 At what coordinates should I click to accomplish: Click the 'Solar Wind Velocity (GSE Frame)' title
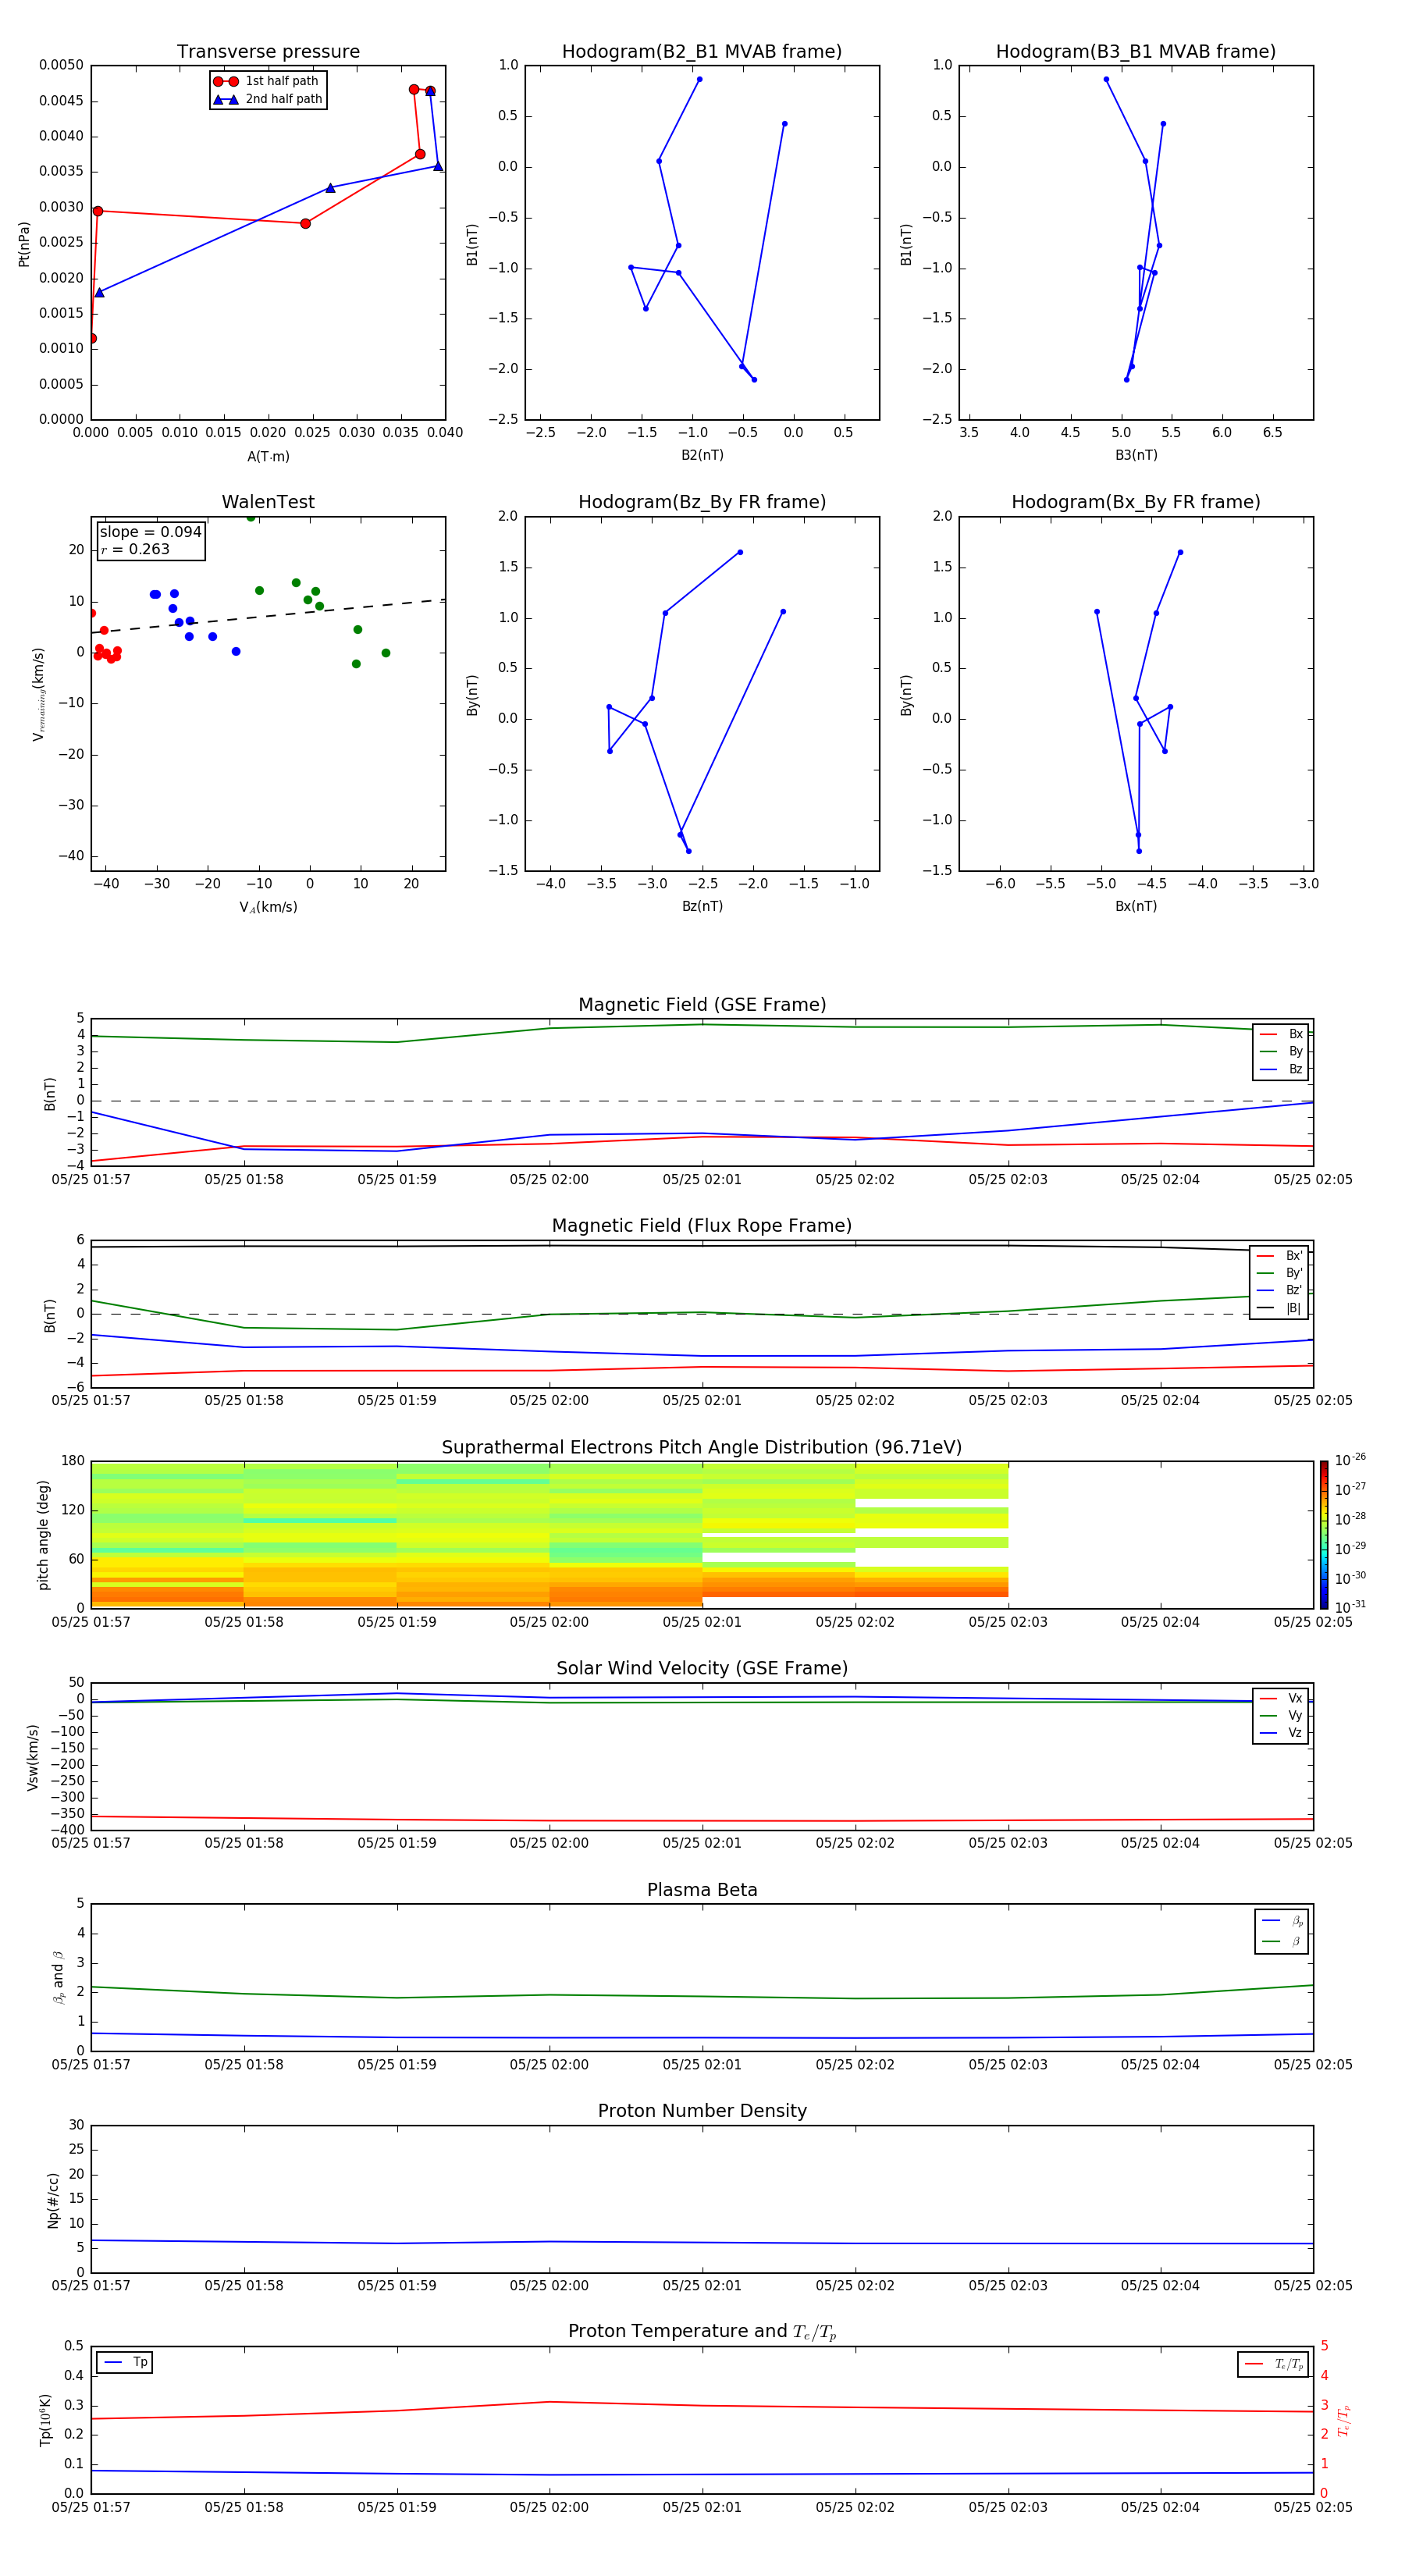pos(702,1668)
